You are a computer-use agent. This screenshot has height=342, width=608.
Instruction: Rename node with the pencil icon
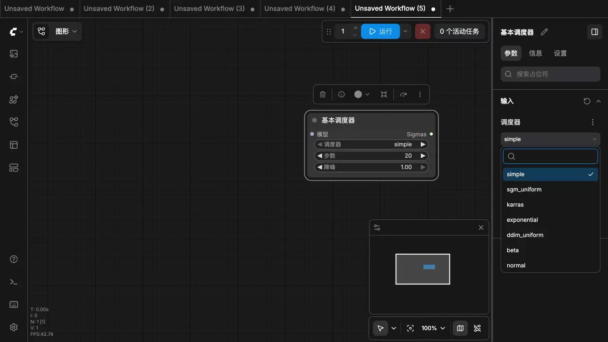click(x=544, y=32)
